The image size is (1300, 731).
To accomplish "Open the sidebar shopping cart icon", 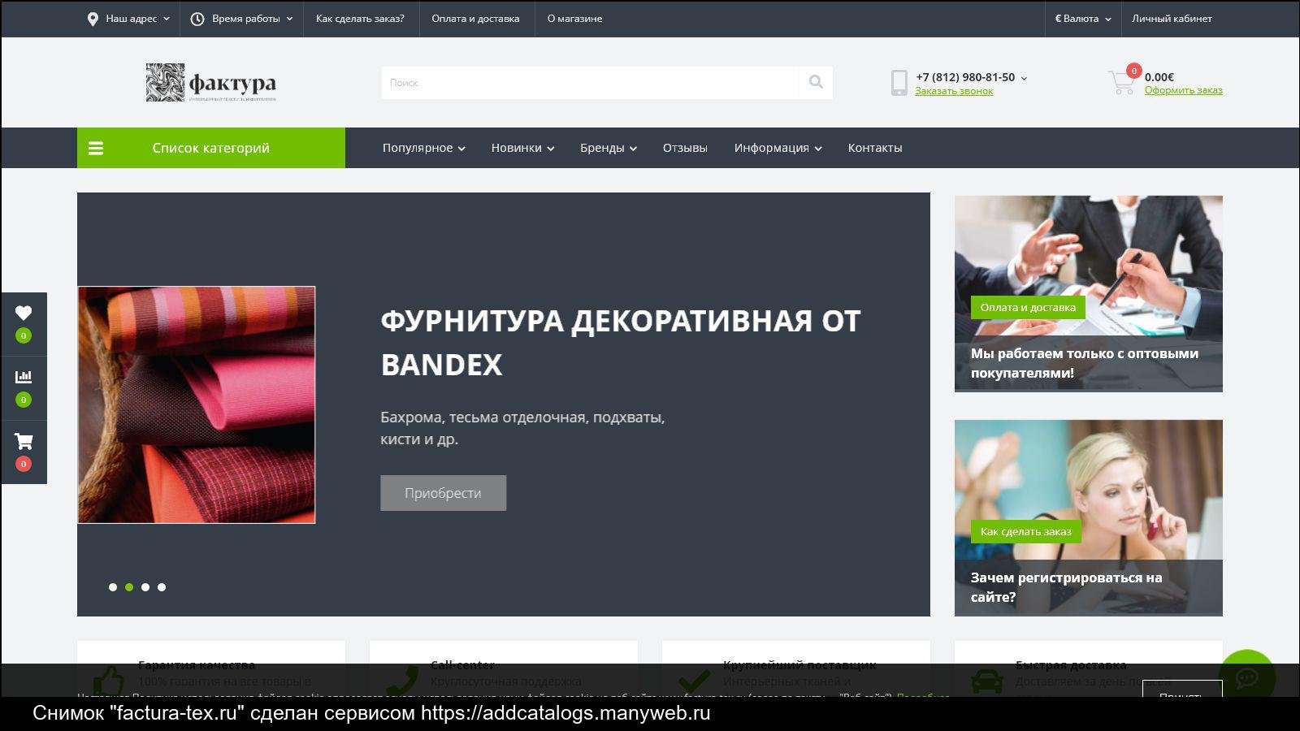I will (24, 442).
